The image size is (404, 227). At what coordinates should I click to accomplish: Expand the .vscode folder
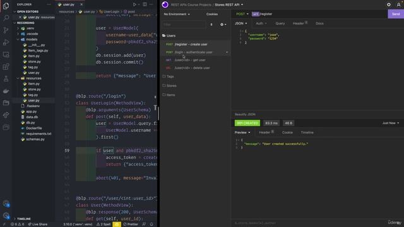32,34
